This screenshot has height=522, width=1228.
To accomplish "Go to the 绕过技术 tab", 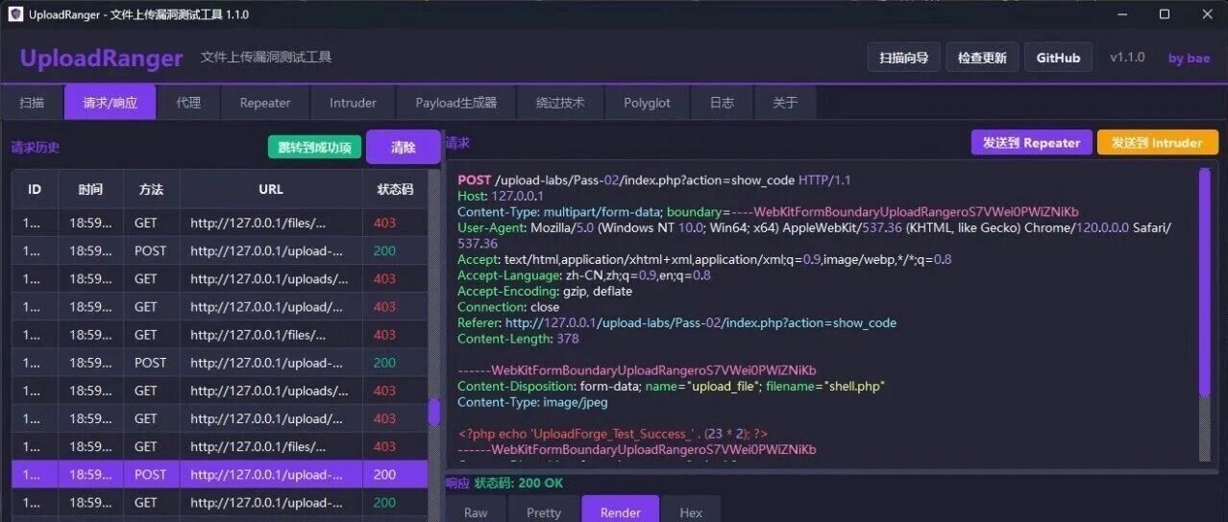I will 560,103.
